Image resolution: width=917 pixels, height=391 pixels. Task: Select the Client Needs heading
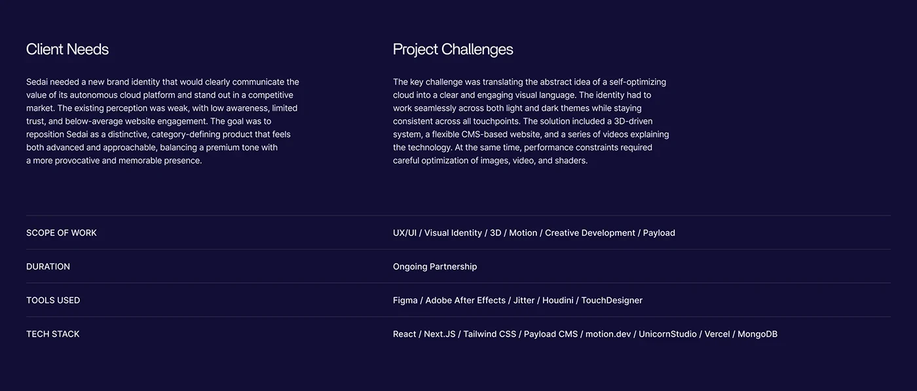click(x=67, y=49)
